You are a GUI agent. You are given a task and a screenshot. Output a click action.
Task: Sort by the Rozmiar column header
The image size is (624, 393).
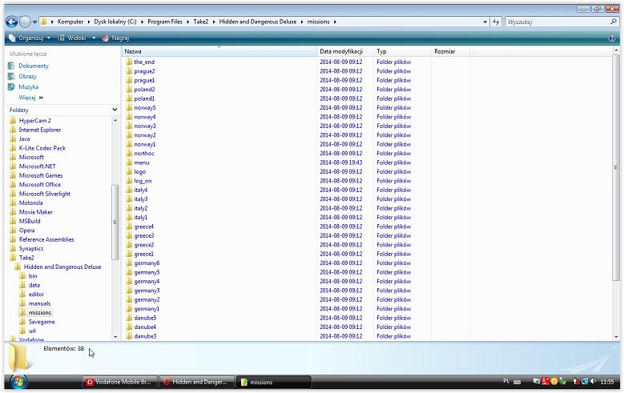pos(450,51)
